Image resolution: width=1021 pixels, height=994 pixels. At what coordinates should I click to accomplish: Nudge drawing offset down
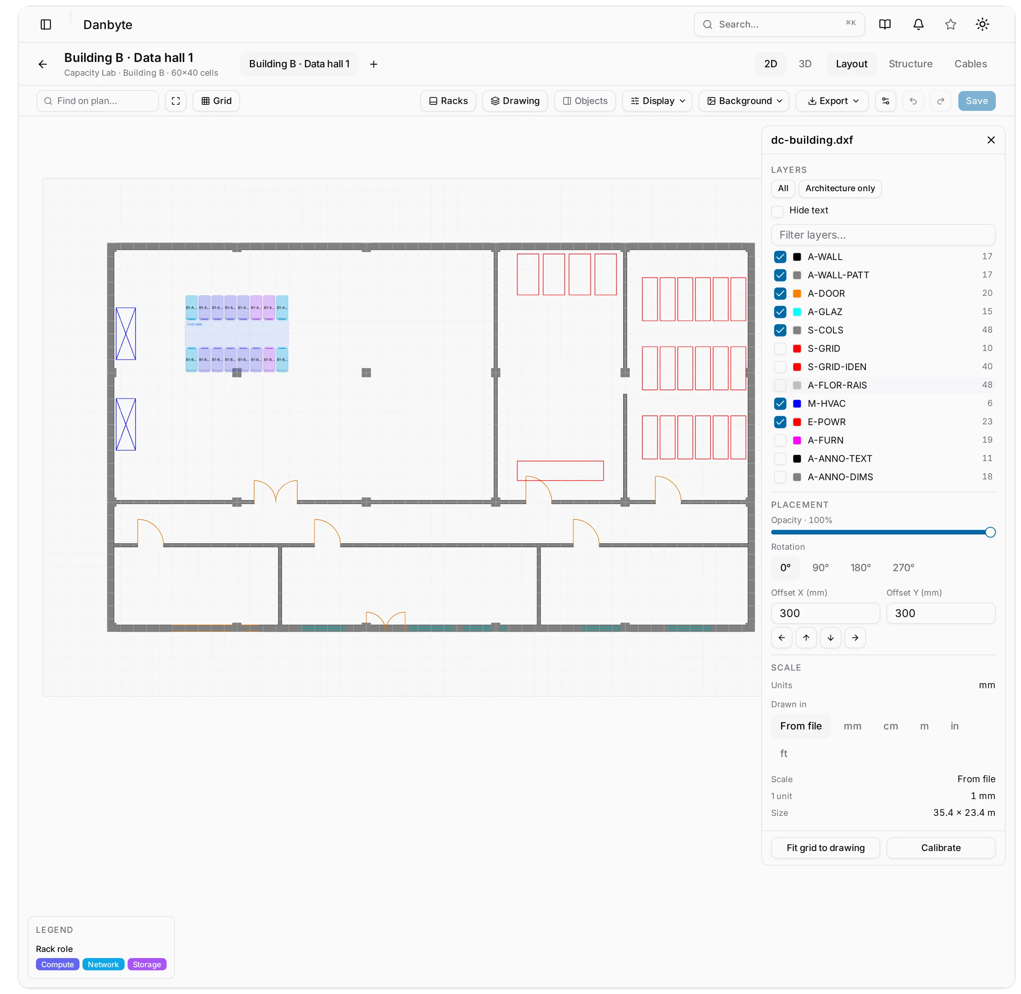click(x=831, y=637)
